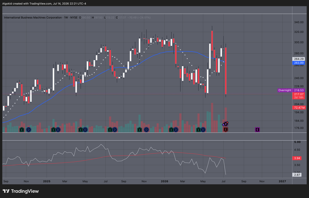The width and height of the screenshot is (309, 198).
Task: Open the red July 2026 earnings marker
Action: coord(226,130)
